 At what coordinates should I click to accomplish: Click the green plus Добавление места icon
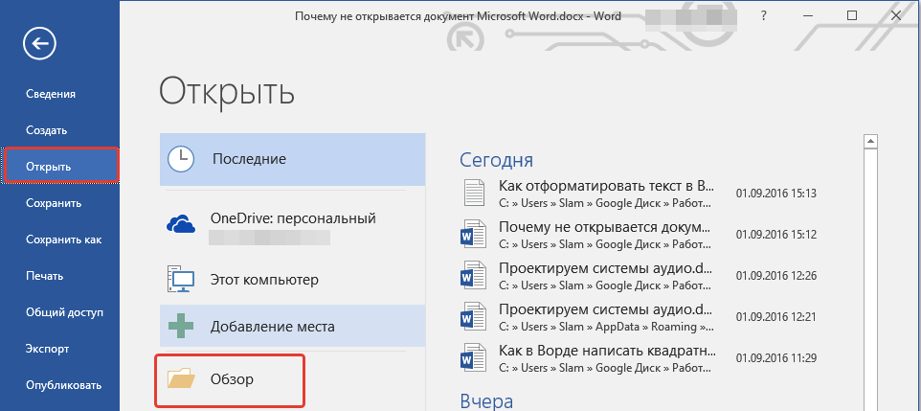coord(181,326)
